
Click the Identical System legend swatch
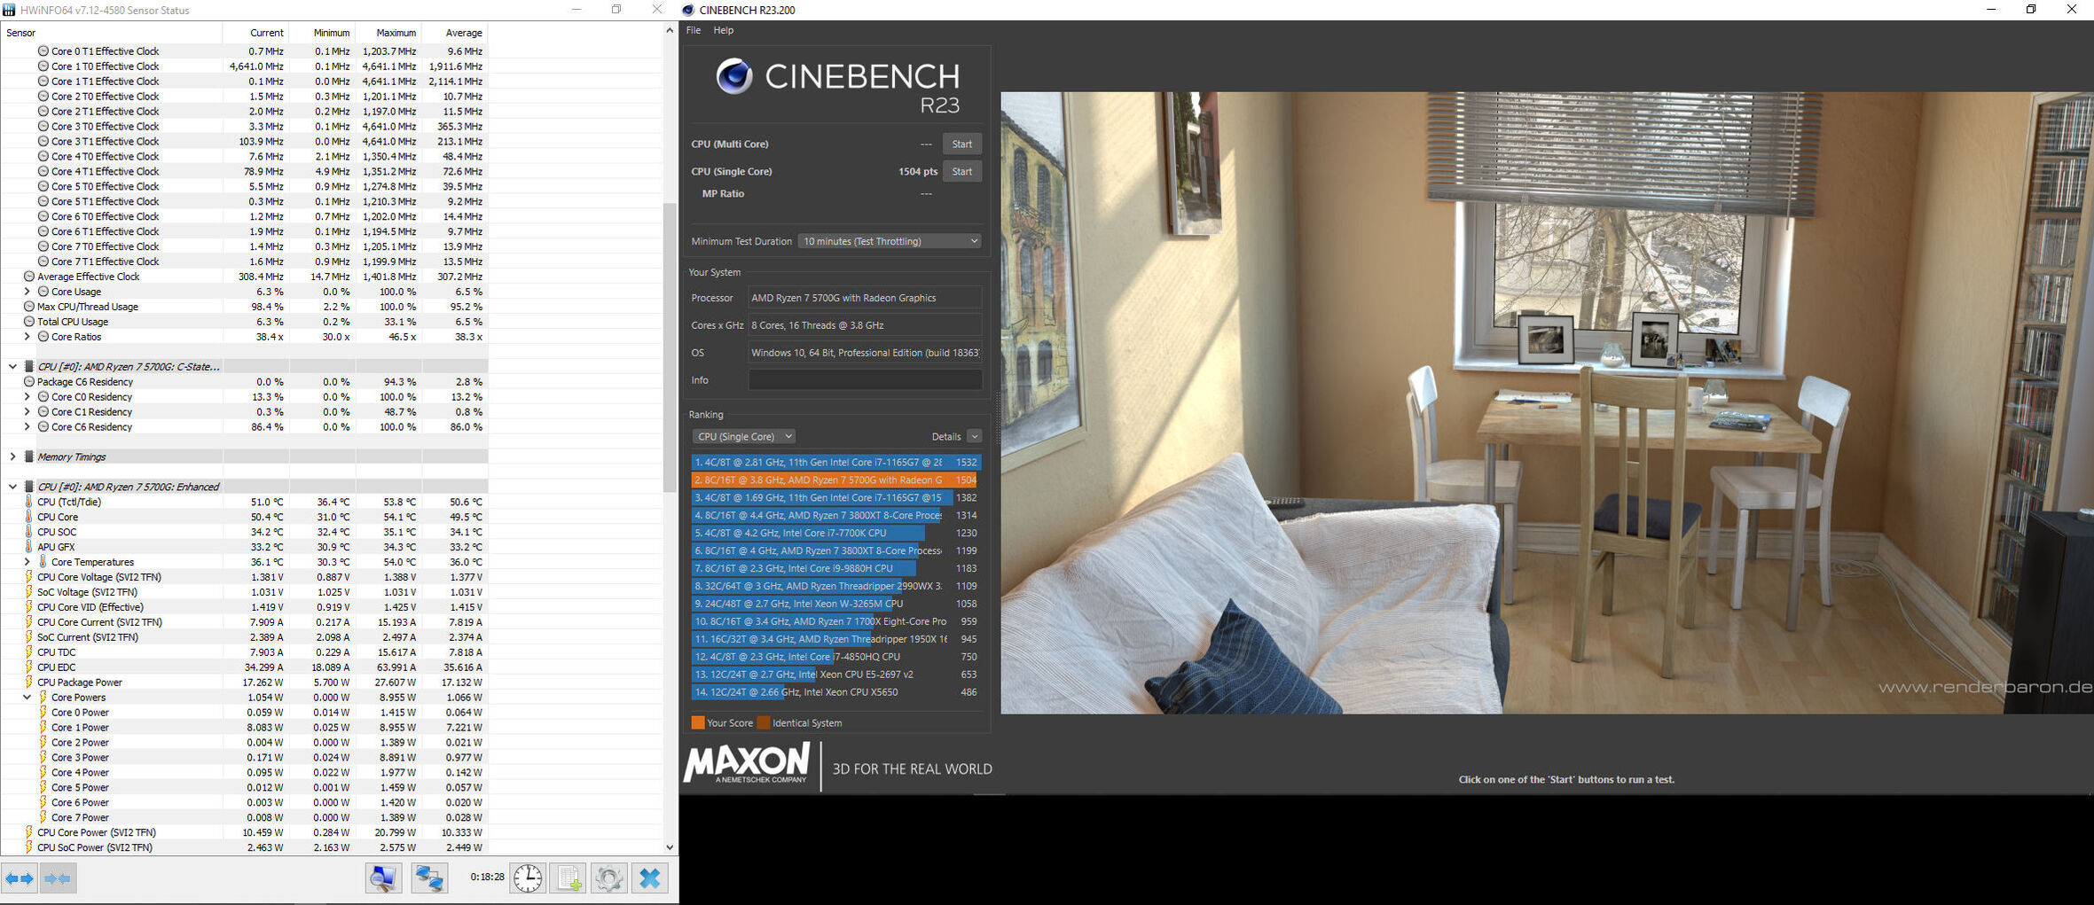[x=764, y=723]
